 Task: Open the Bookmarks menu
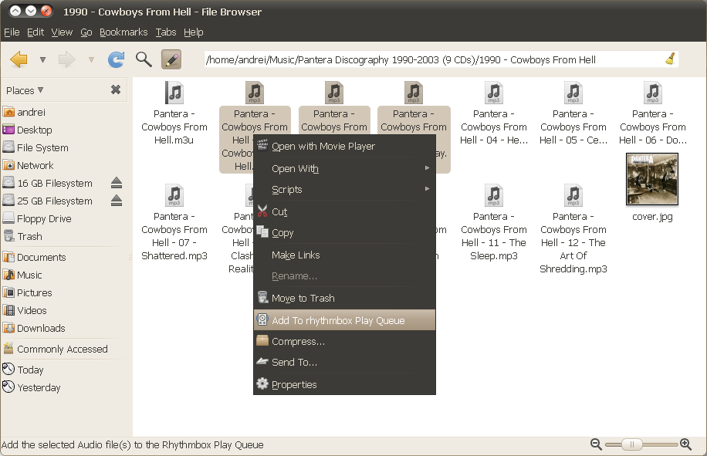click(123, 32)
